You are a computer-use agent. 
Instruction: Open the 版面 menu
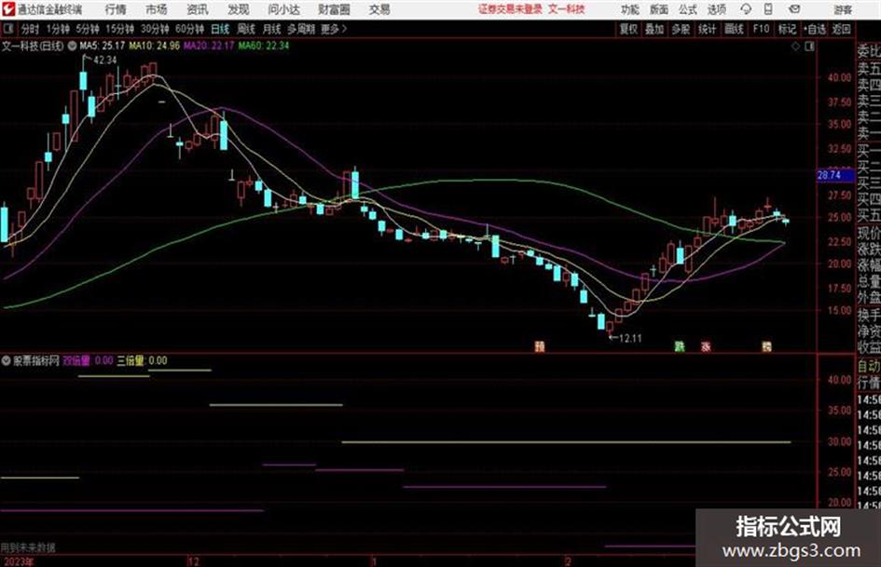click(659, 9)
